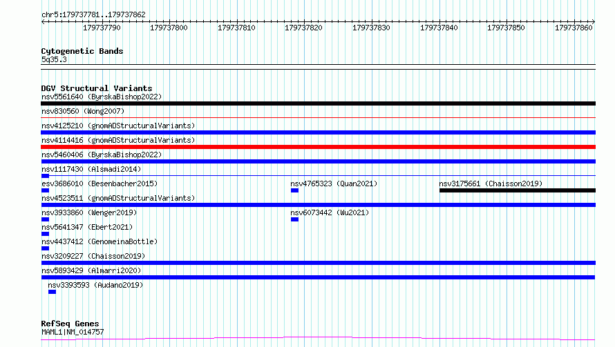Open the nsv4437412 (GenomeinaBottle) label
Screen dimensions: 615x347
pos(100,241)
